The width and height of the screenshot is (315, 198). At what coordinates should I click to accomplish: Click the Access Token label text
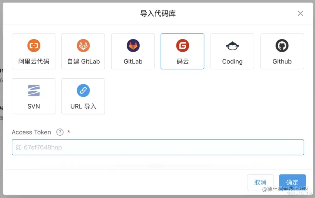[31, 132]
